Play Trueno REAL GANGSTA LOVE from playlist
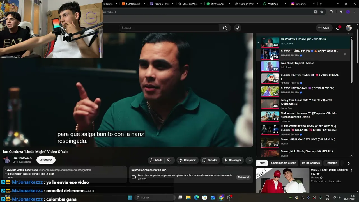Viewport: 359px width, 202px height. [303, 143]
